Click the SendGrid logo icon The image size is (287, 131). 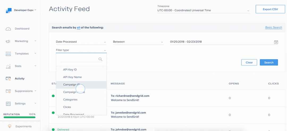pyautogui.click(x=9, y=10)
